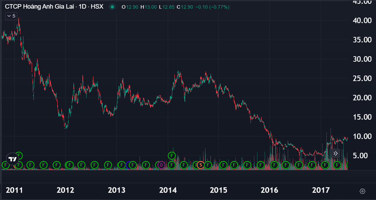Select the change value −0.10 (−0.77%)
The image size is (376, 200).
point(212,7)
